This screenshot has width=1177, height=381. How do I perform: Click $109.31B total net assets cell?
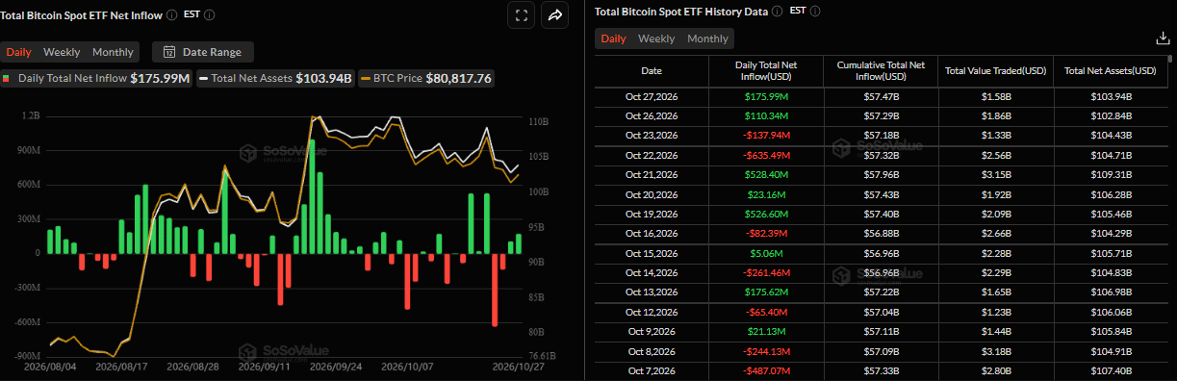(1111, 174)
